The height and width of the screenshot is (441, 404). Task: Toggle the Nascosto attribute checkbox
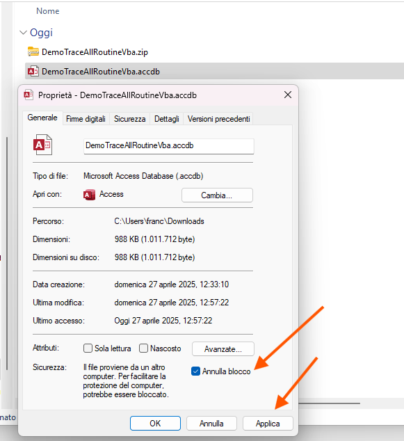[143, 348]
